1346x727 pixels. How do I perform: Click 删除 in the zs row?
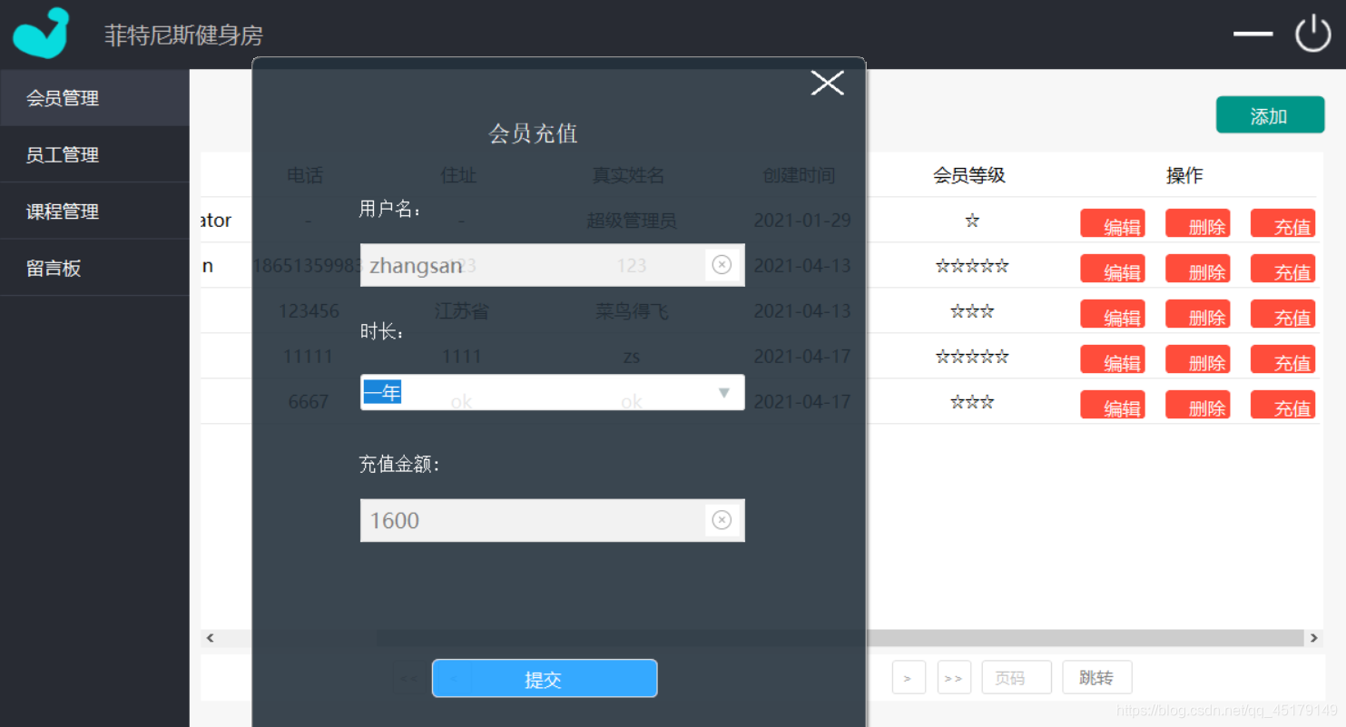(x=1198, y=360)
